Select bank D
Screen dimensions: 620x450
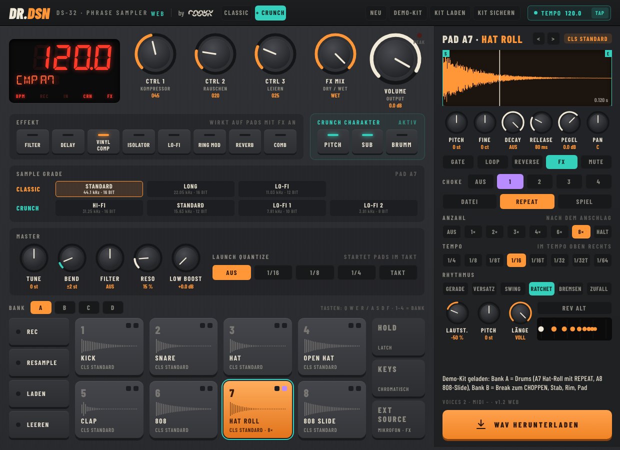[x=113, y=308]
